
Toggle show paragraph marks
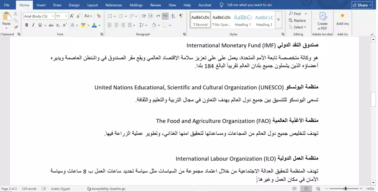[x=181, y=16]
